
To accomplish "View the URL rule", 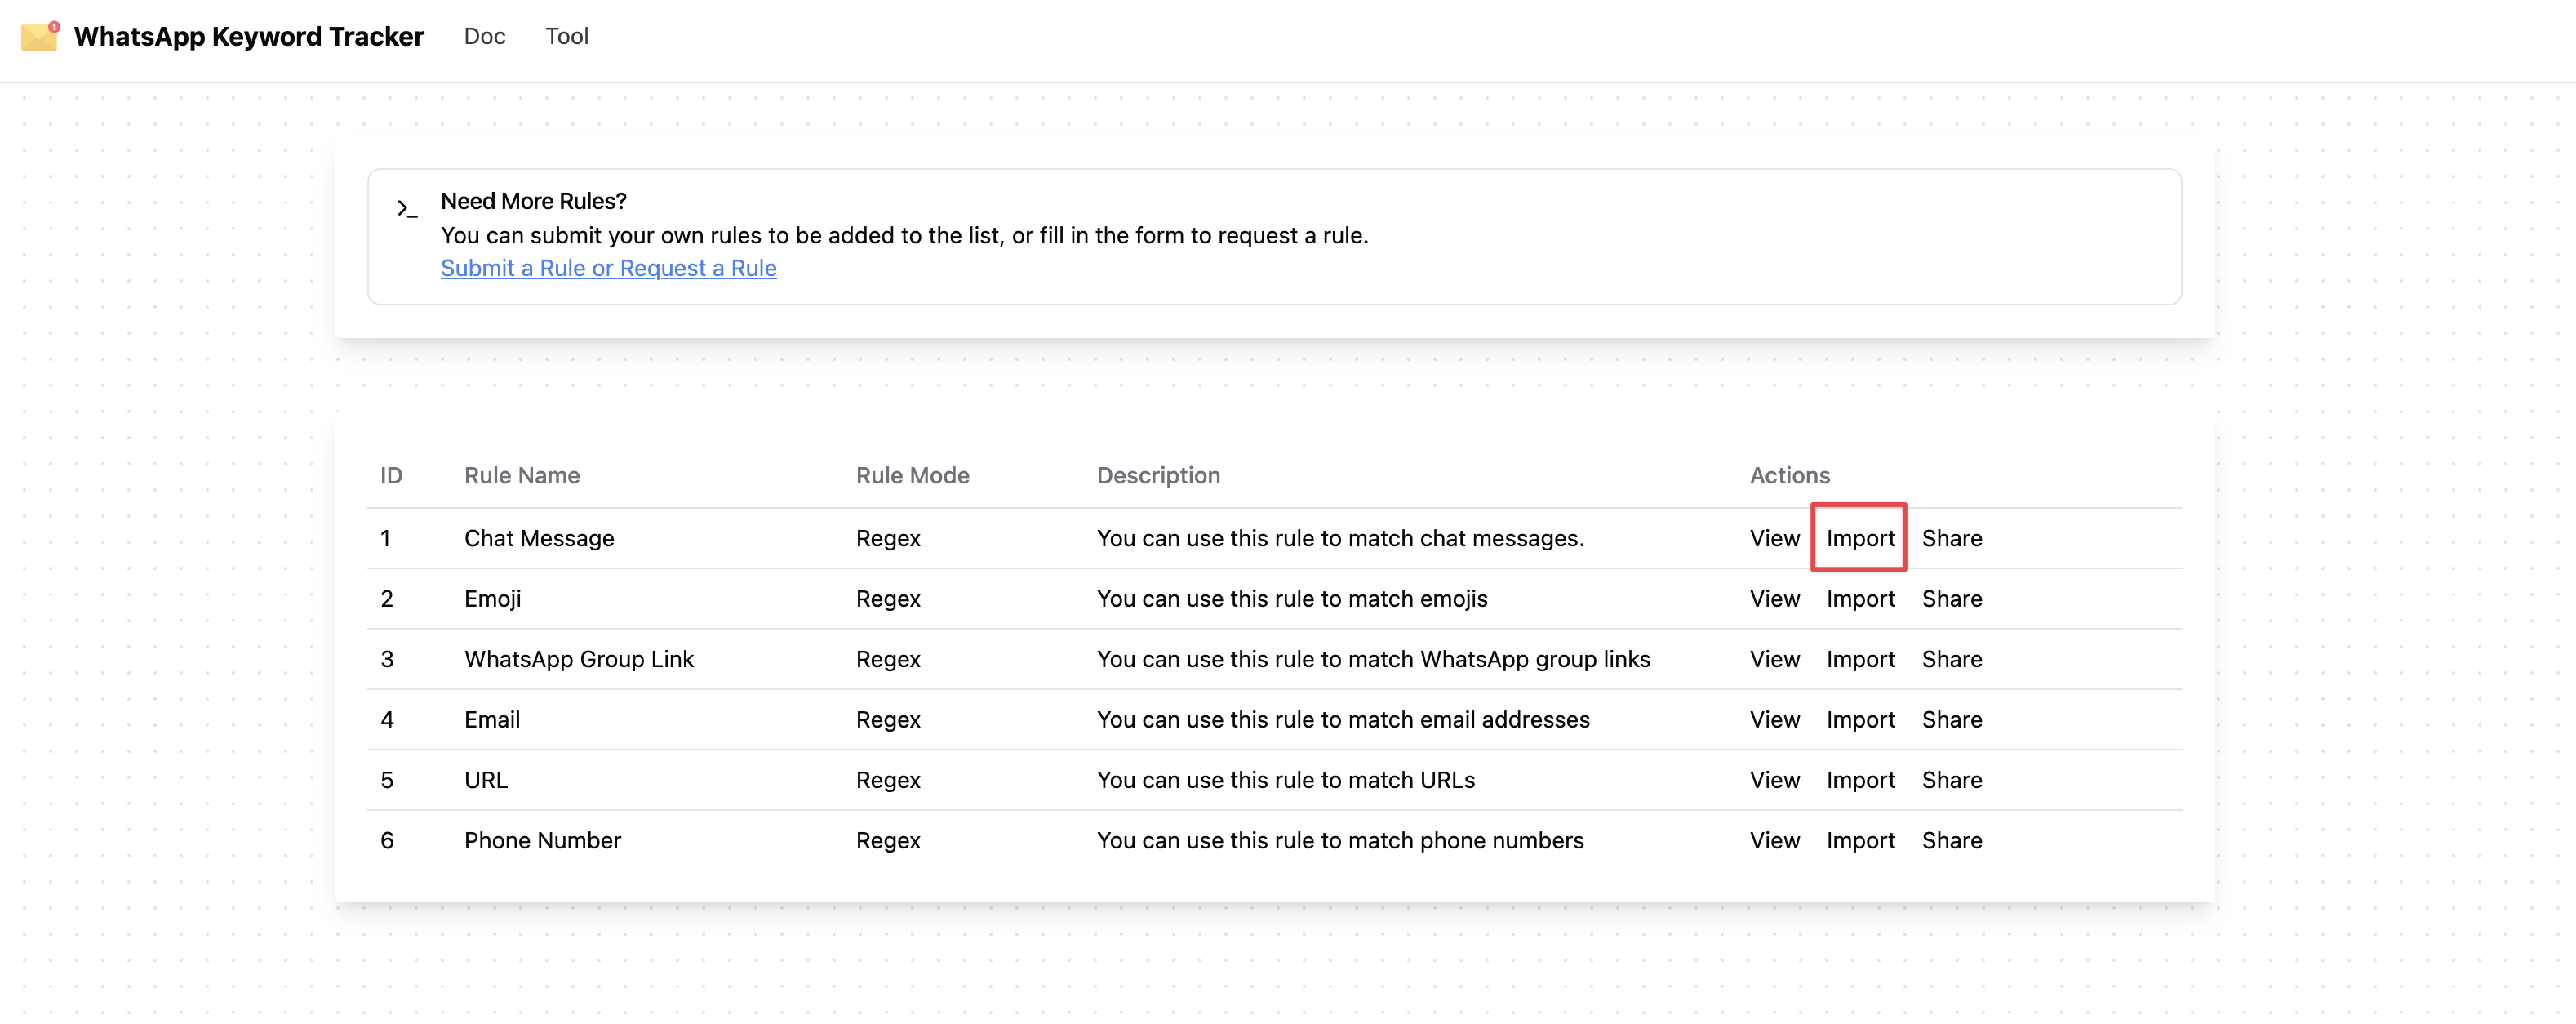I will [x=1774, y=780].
